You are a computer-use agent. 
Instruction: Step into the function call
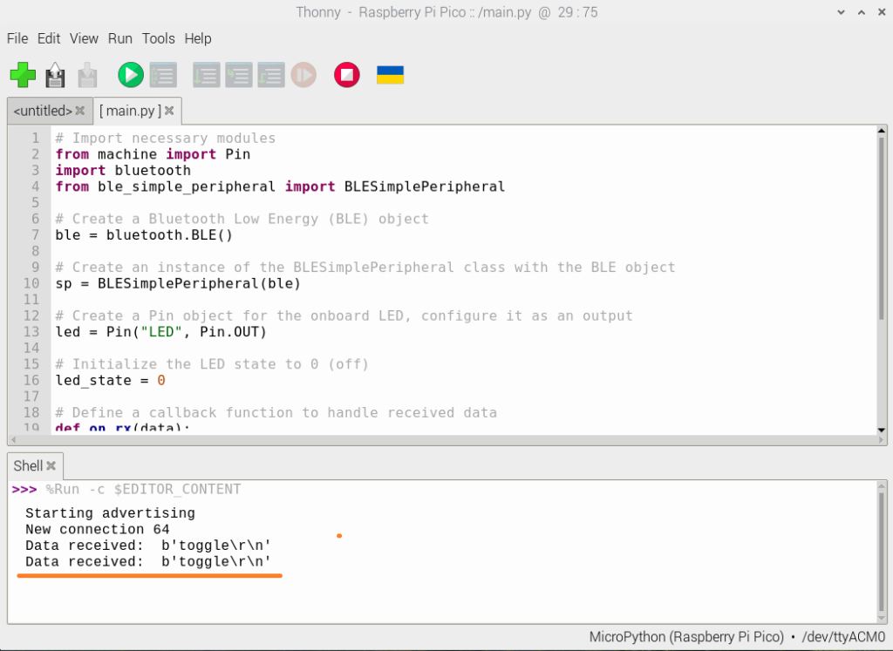coord(239,75)
